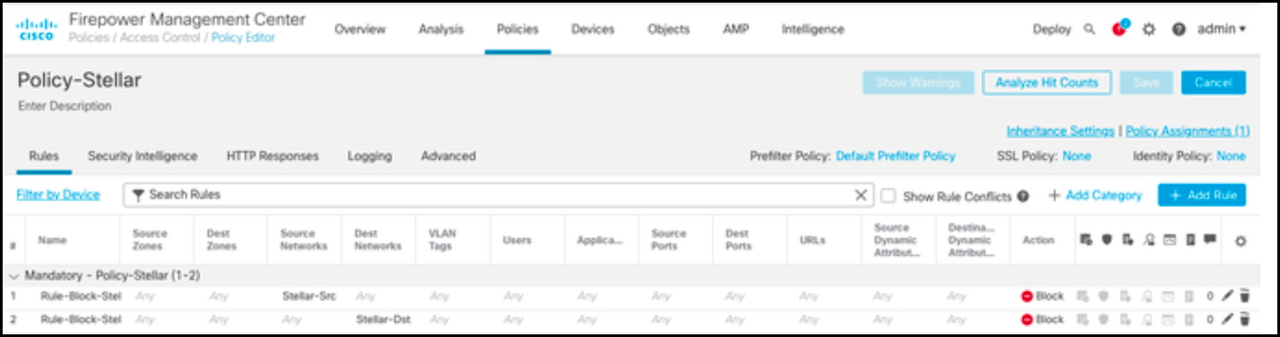Switch to the Security Intelligence tab
Viewport: 1280px width, 337px height.
coord(142,156)
